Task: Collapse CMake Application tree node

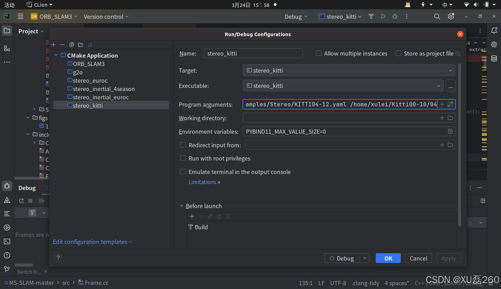Action: tap(56, 56)
